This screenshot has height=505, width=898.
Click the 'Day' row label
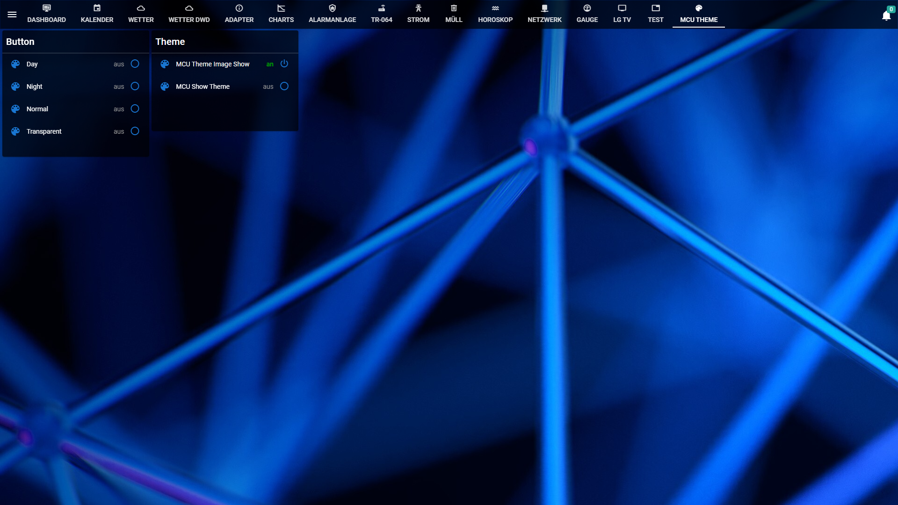pyautogui.click(x=32, y=64)
